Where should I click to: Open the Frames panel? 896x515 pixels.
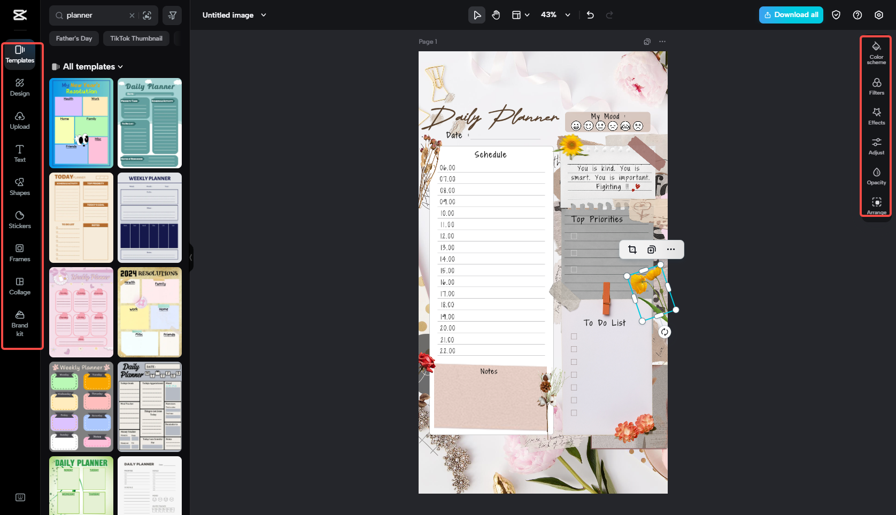(x=20, y=252)
